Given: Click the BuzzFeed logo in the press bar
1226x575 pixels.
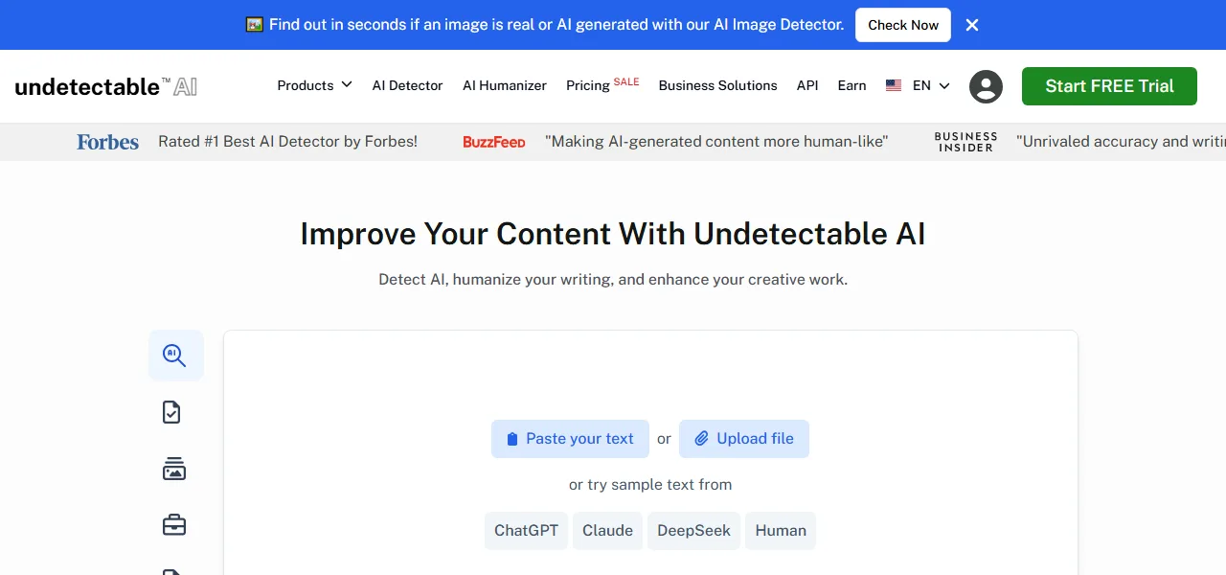Looking at the screenshot, I should pos(494,142).
